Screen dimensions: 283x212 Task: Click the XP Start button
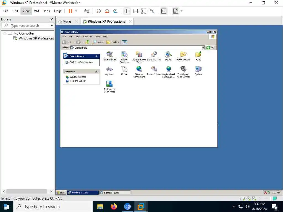pos(61,192)
